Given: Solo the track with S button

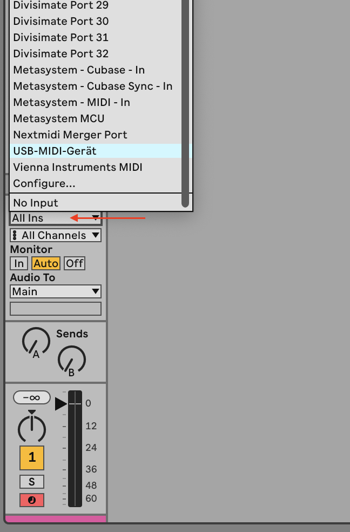Looking at the screenshot, I should 32,481.
